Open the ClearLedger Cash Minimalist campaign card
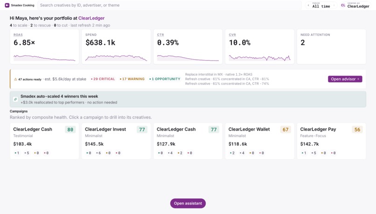376x214 pixels. pos(188,141)
